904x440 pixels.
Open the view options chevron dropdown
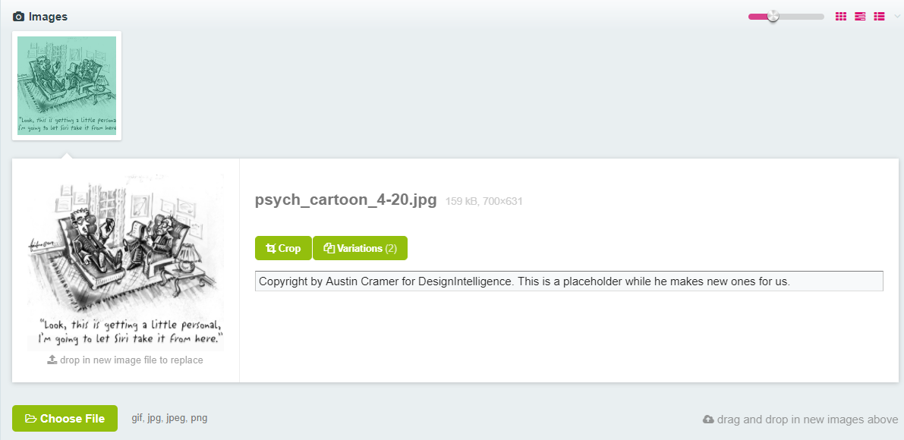896,16
